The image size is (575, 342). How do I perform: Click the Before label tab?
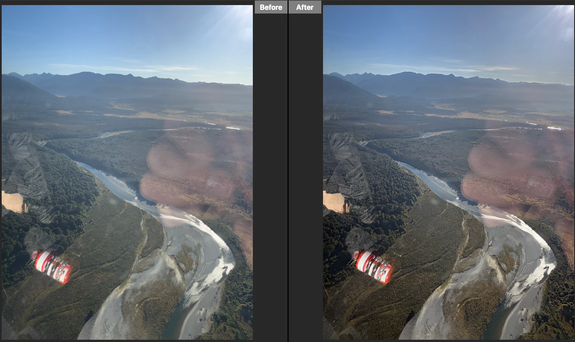pyautogui.click(x=271, y=7)
